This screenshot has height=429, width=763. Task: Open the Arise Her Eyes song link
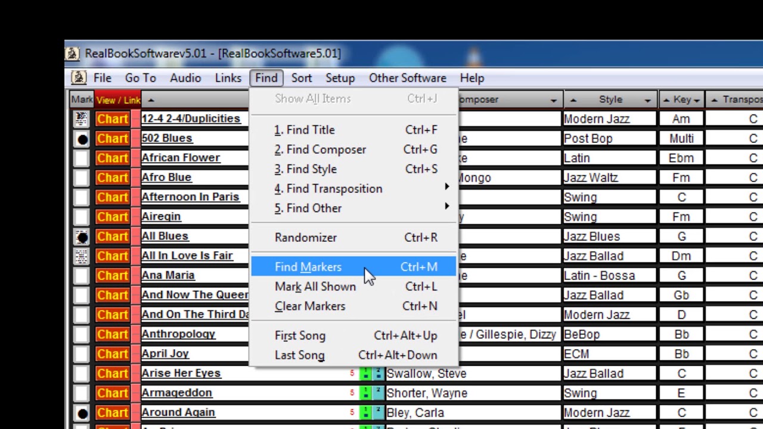(x=181, y=374)
